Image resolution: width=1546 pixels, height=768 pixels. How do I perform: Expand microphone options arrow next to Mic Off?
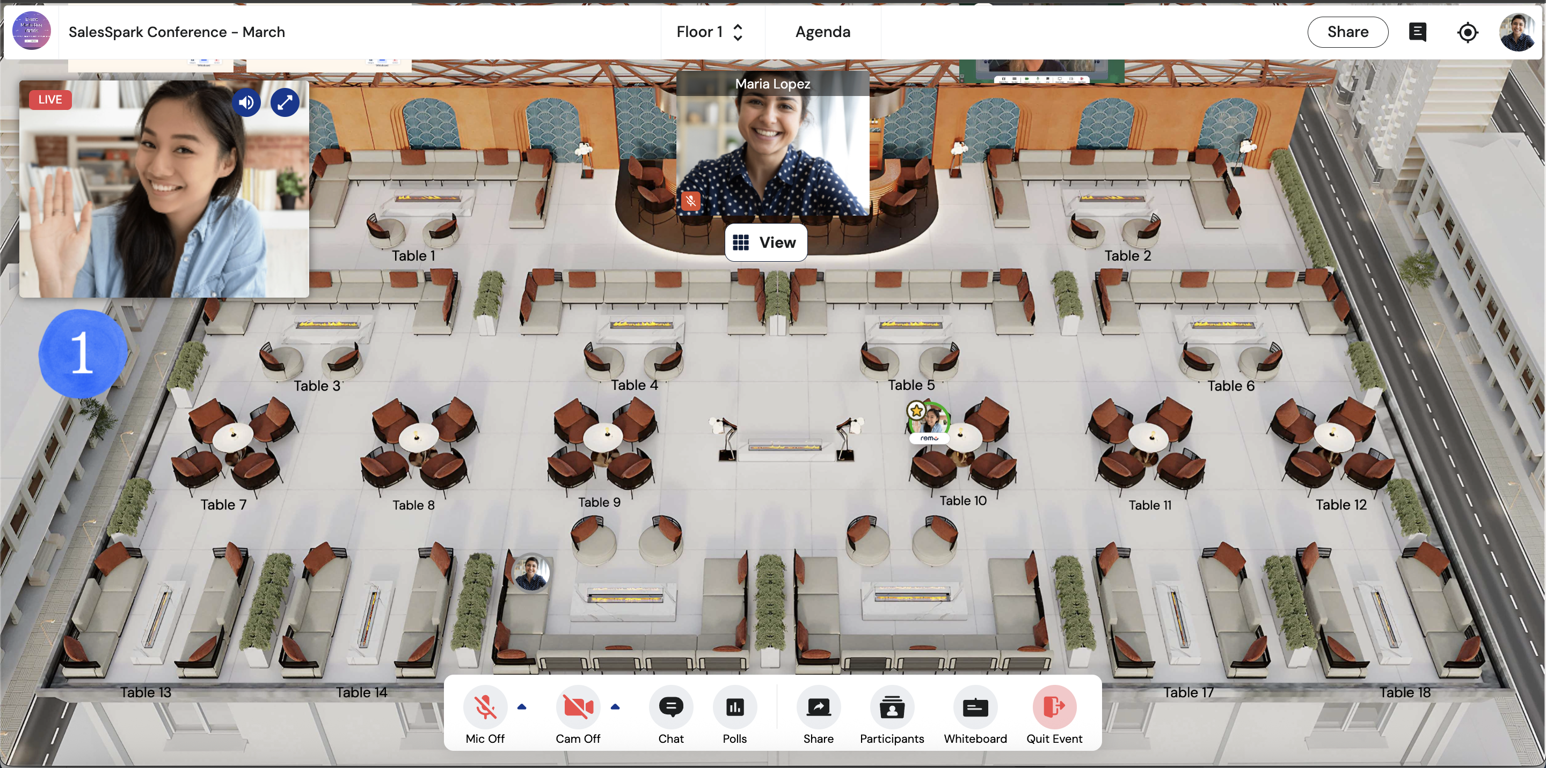pos(522,707)
